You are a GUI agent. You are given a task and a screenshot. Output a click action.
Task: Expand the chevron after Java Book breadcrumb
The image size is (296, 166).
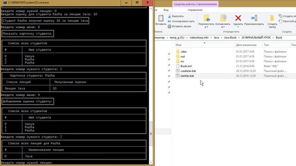pos(239,38)
